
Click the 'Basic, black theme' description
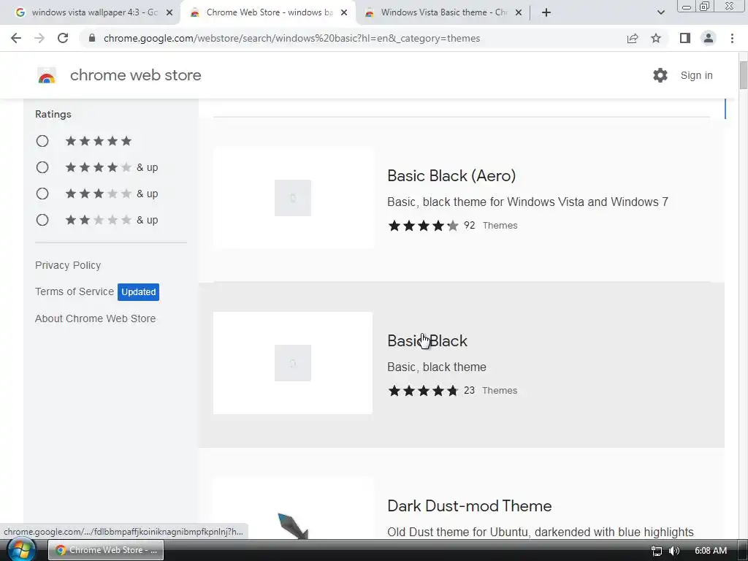[437, 367]
